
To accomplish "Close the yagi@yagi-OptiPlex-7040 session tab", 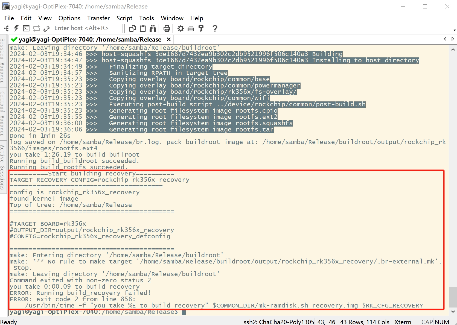I will [169, 39].
